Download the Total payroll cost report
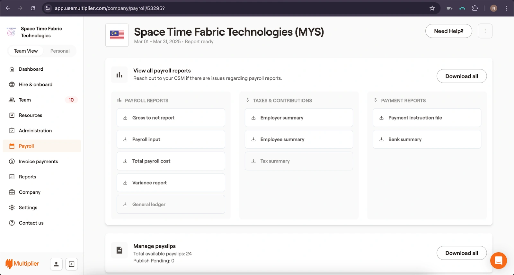The width and height of the screenshot is (514, 275). [171, 161]
